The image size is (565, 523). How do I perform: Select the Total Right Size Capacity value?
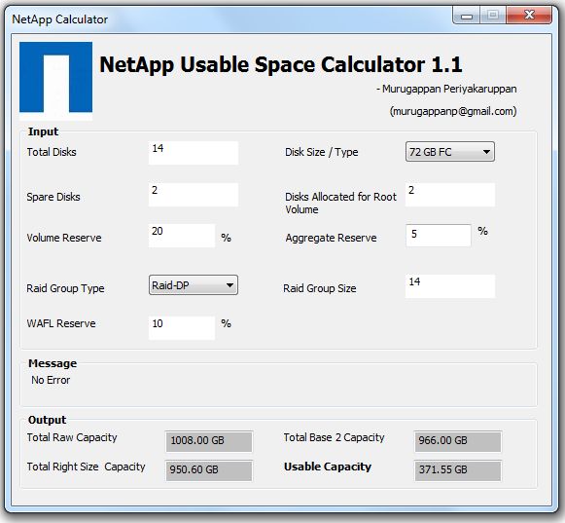tap(209, 470)
